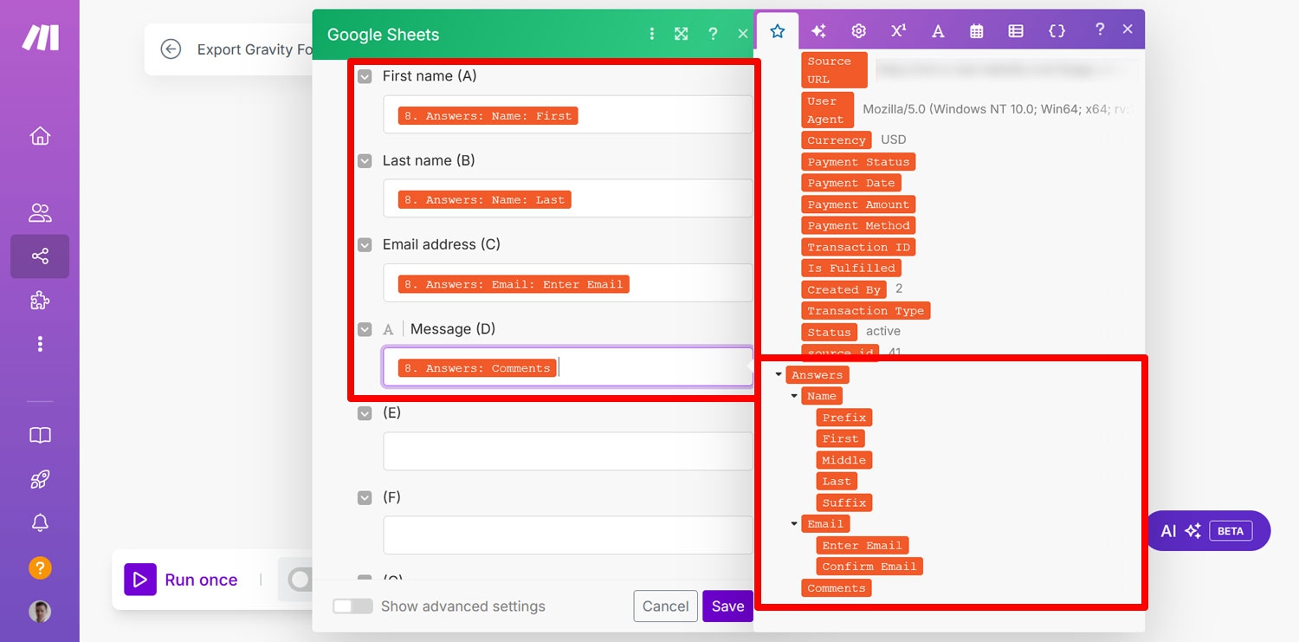Toggle the (E) column checkbox
The height and width of the screenshot is (642, 1299).
pyautogui.click(x=365, y=413)
